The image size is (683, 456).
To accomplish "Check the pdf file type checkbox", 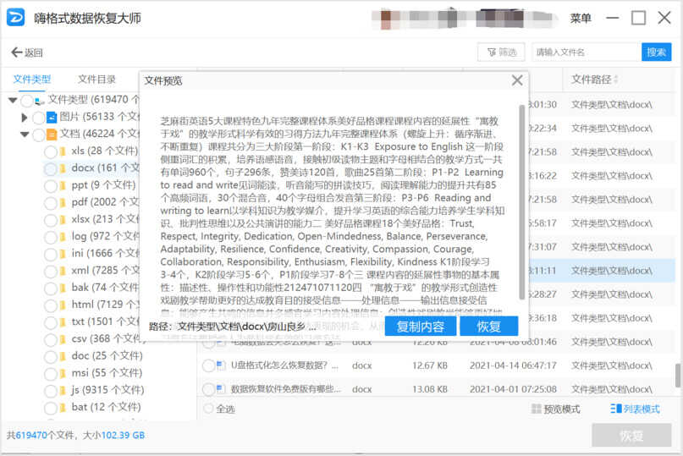I will point(51,203).
